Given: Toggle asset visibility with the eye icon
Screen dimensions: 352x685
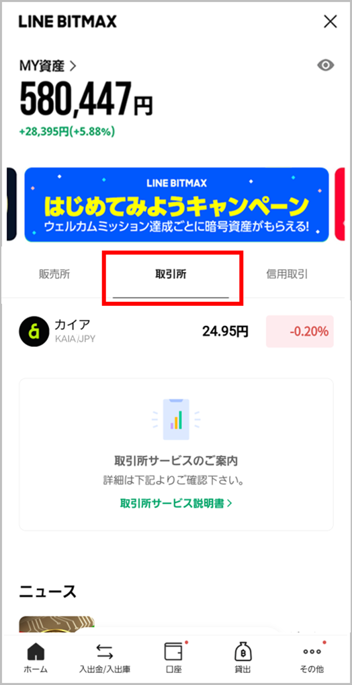Looking at the screenshot, I should [x=325, y=65].
